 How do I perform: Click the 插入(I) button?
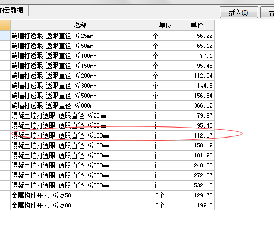239,13
